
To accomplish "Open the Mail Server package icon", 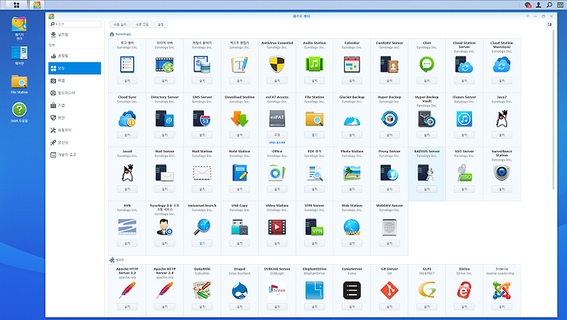I will pyautogui.click(x=165, y=173).
